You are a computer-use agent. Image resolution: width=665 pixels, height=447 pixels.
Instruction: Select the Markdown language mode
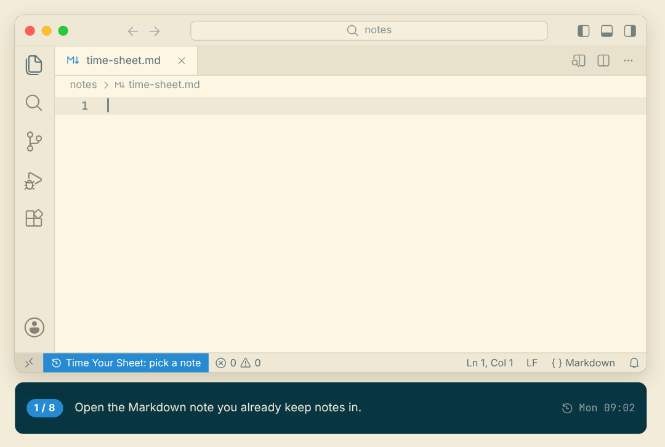tap(583, 363)
